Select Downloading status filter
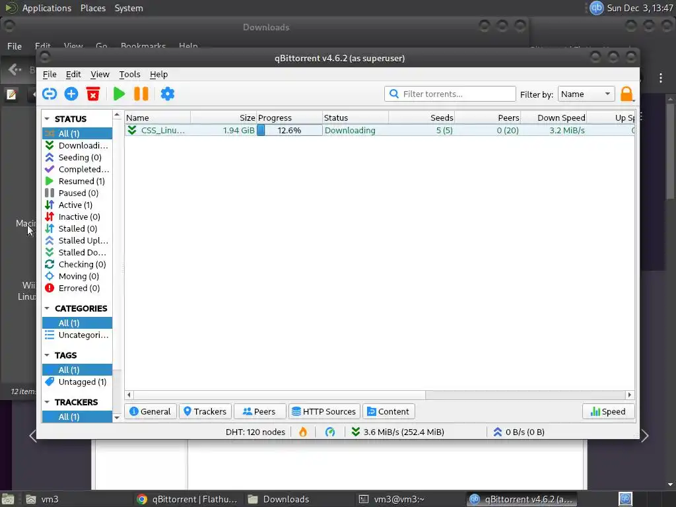The image size is (676, 507). point(77,145)
